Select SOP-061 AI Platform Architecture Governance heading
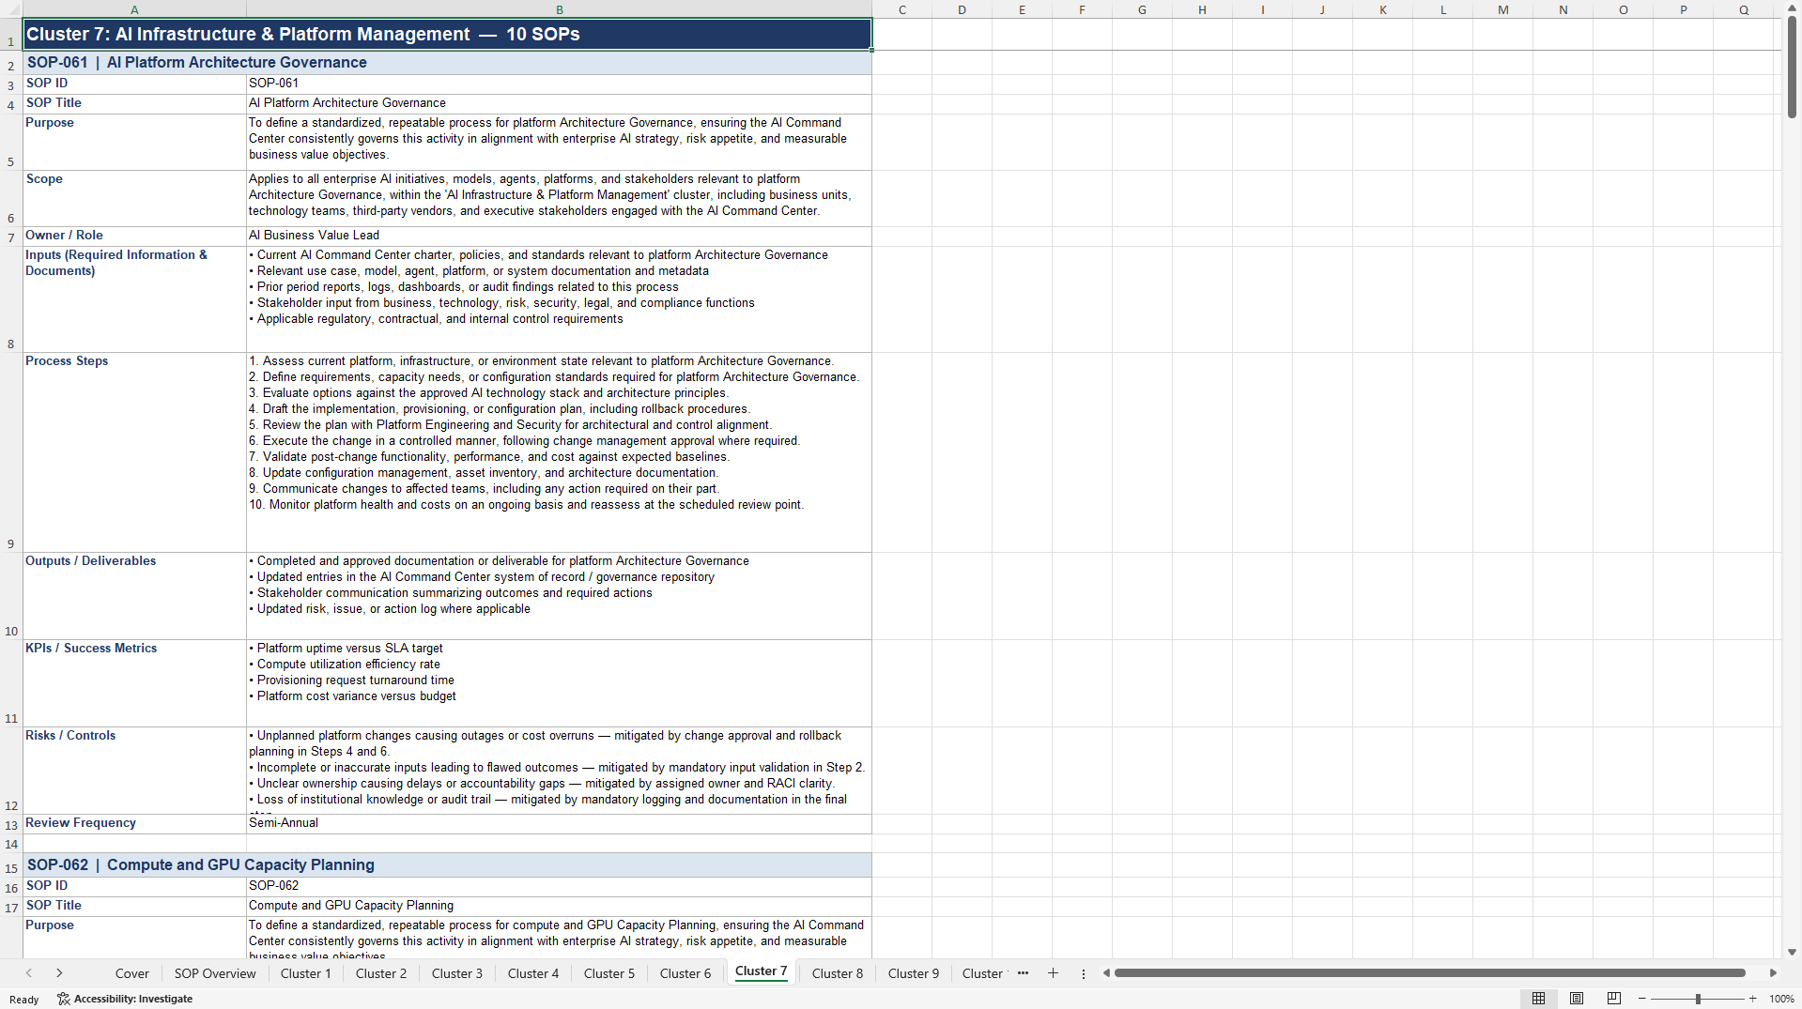Image resolution: width=1802 pixels, height=1009 pixels. 447,62
